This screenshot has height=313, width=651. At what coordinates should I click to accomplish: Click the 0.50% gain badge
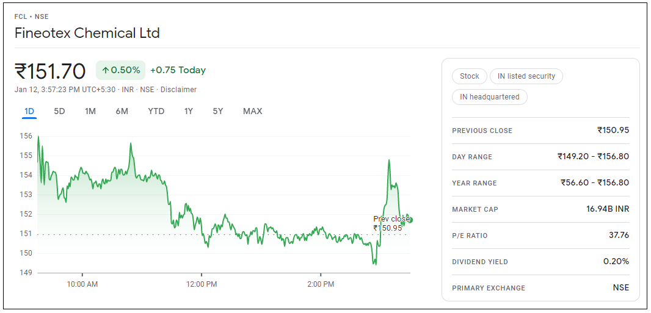click(x=121, y=70)
